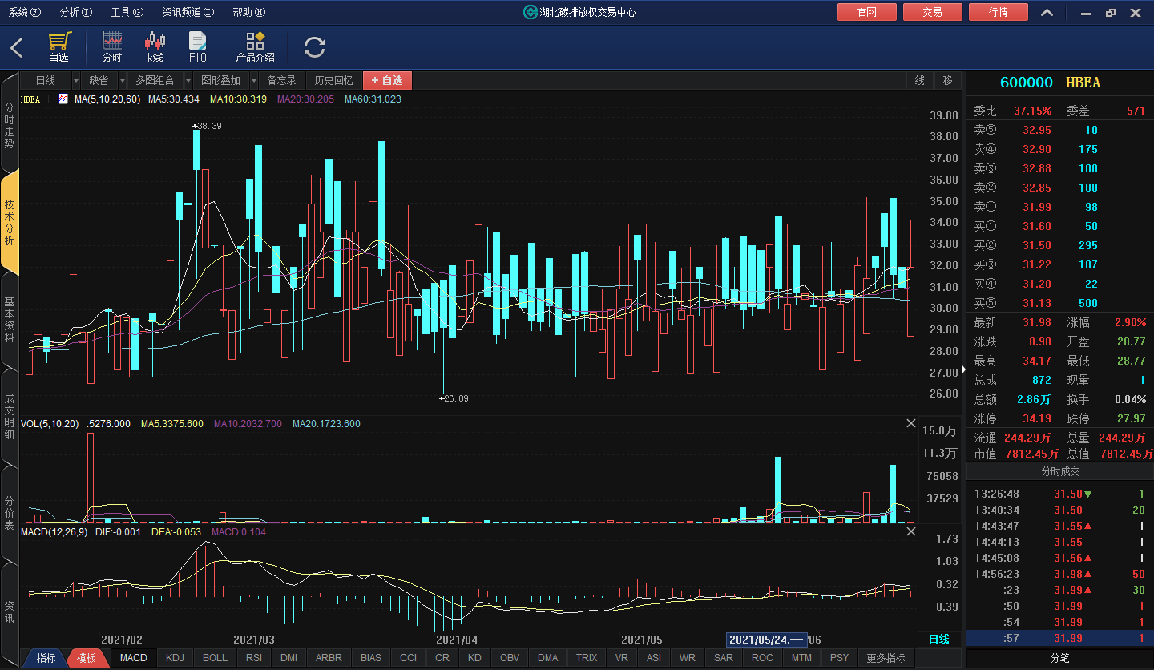
Task: Open the 分析 menu
Action: tap(76, 12)
